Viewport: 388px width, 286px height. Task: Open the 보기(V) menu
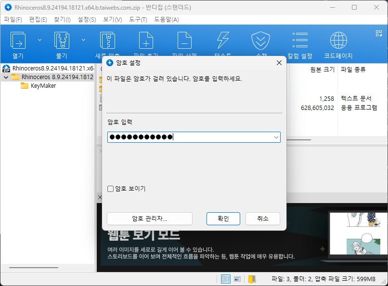coord(112,19)
